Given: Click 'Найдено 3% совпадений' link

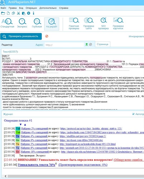Looking at the screenshot, I should (x=34, y=144).
